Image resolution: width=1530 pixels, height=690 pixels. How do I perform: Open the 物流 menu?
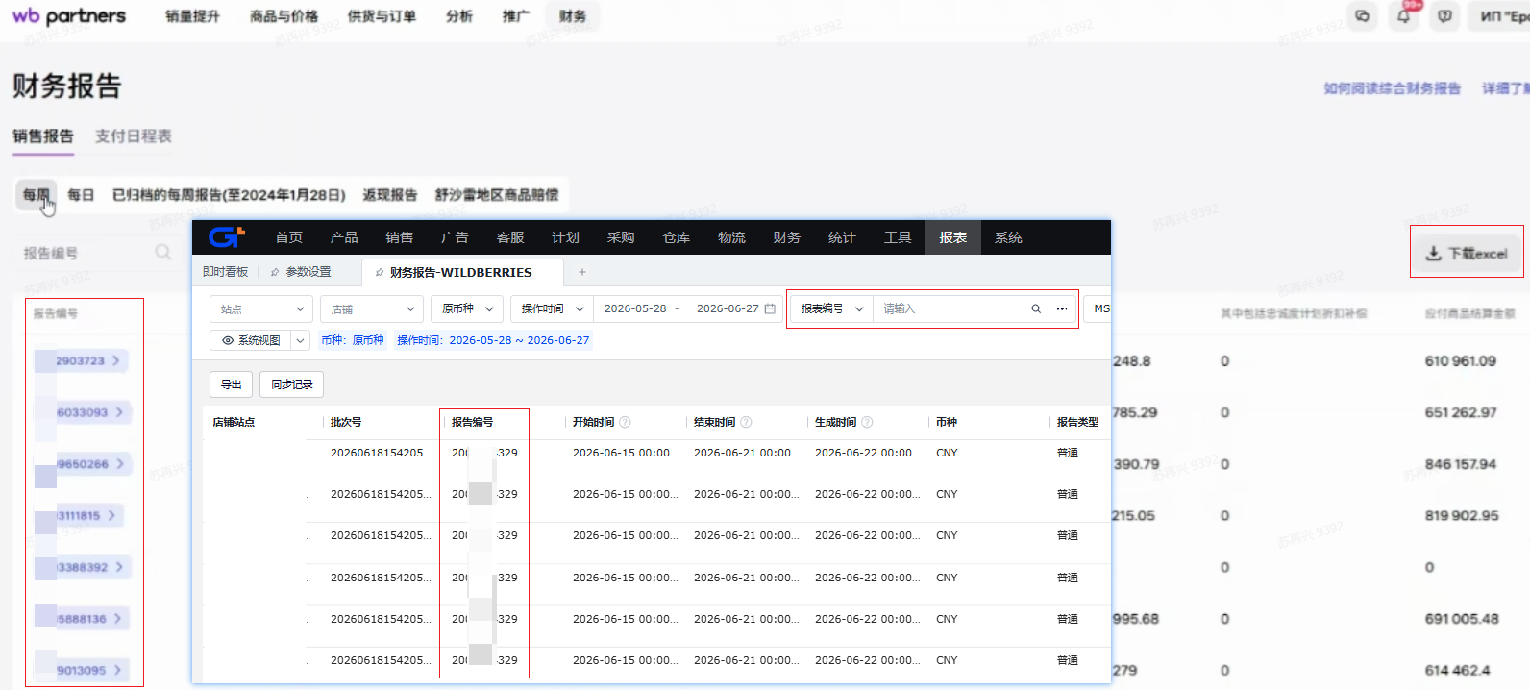pos(731,237)
